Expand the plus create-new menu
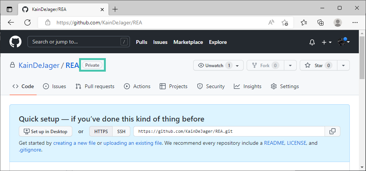The image size is (366, 171). pyautogui.click(x=326, y=42)
